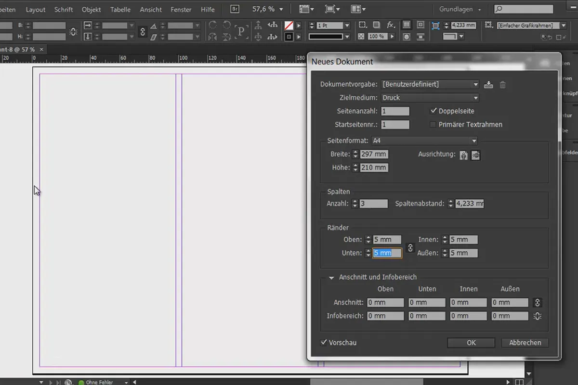Click the Seitenanzahl input field
Screen dimensions: 578x385
click(395, 111)
